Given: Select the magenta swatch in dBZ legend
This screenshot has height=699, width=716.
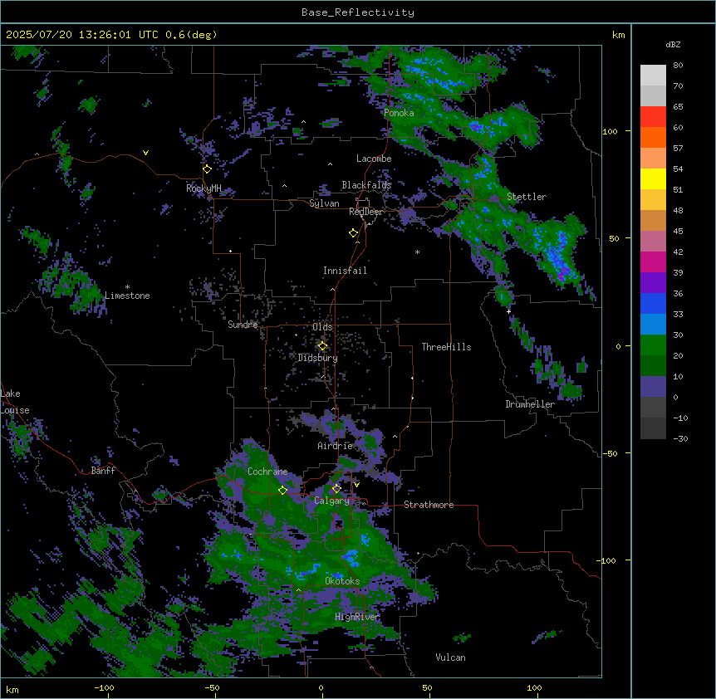Looking at the screenshot, I should 653,262.
